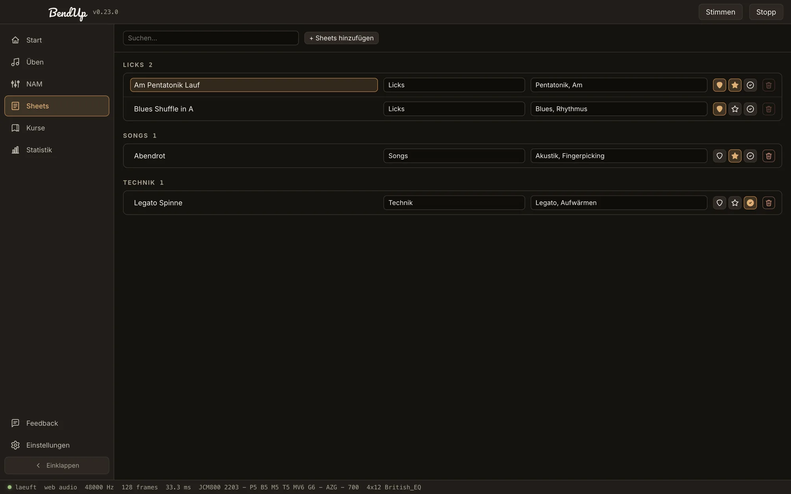Image resolution: width=791 pixels, height=494 pixels.
Task: Mark Am Pentatonik Lauf as done
Action: (750, 85)
